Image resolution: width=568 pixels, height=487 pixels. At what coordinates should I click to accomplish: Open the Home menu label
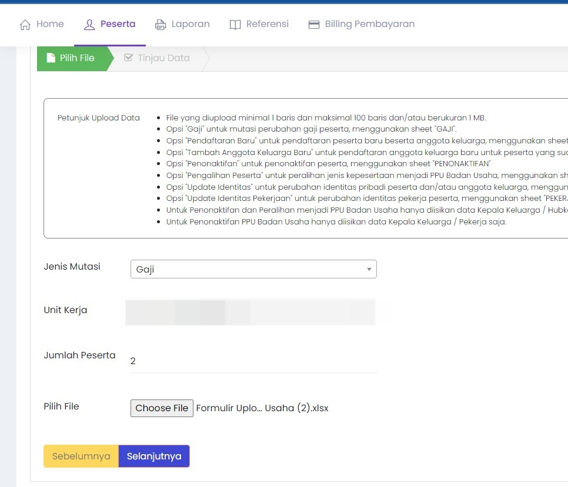pos(50,24)
